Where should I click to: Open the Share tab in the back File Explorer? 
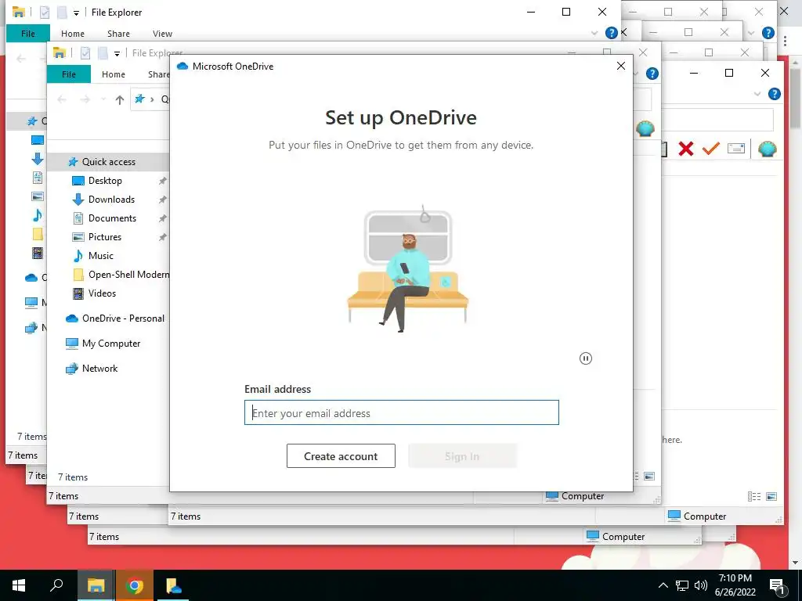tap(118, 33)
